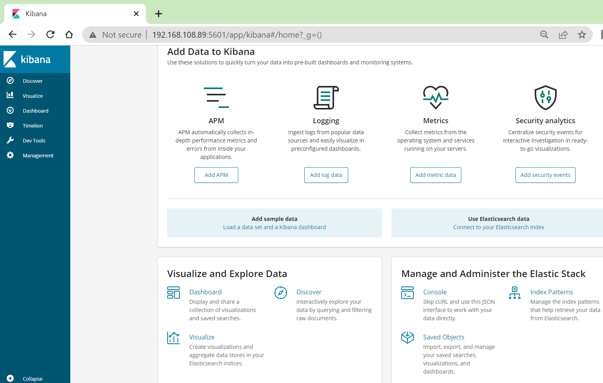Click the APM metrics icon
Screen dimensions: 603x383
[x=216, y=97]
